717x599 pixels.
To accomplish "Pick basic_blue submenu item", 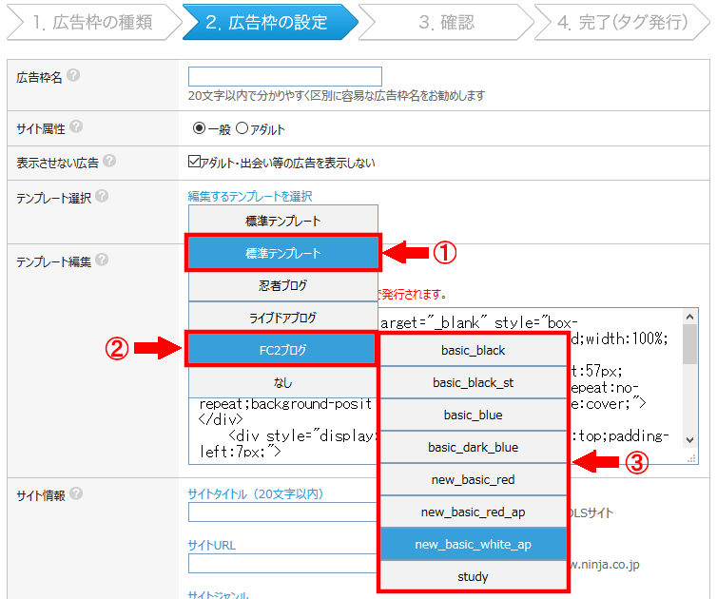I will [474, 415].
